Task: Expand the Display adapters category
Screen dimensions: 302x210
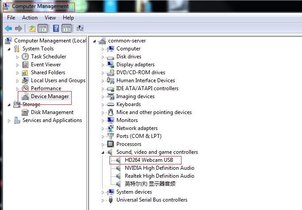Action: (103, 65)
